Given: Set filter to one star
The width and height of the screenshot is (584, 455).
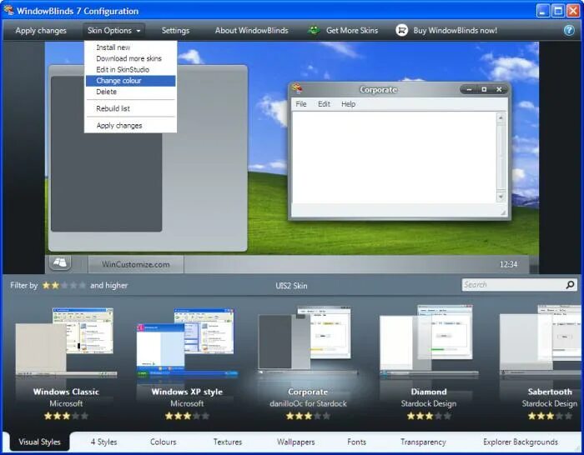Looking at the screenshot, I should pyautogui.click(x=46, y=285).
